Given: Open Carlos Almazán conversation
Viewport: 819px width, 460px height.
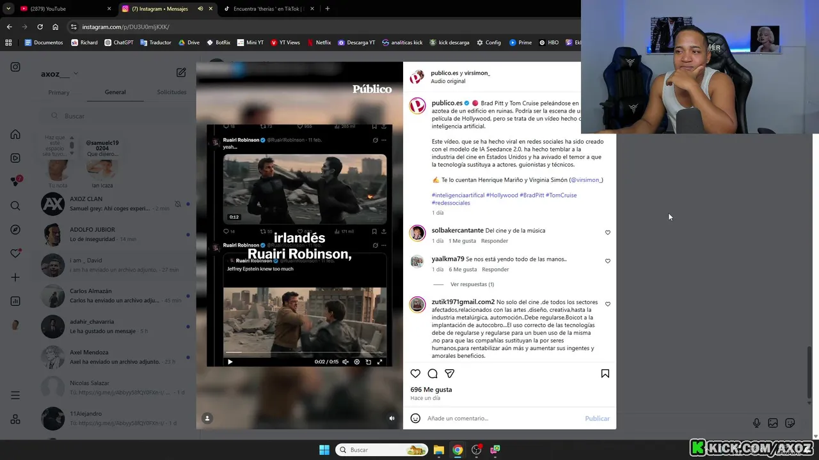Looking at the screenshot, I should point(116,296).
